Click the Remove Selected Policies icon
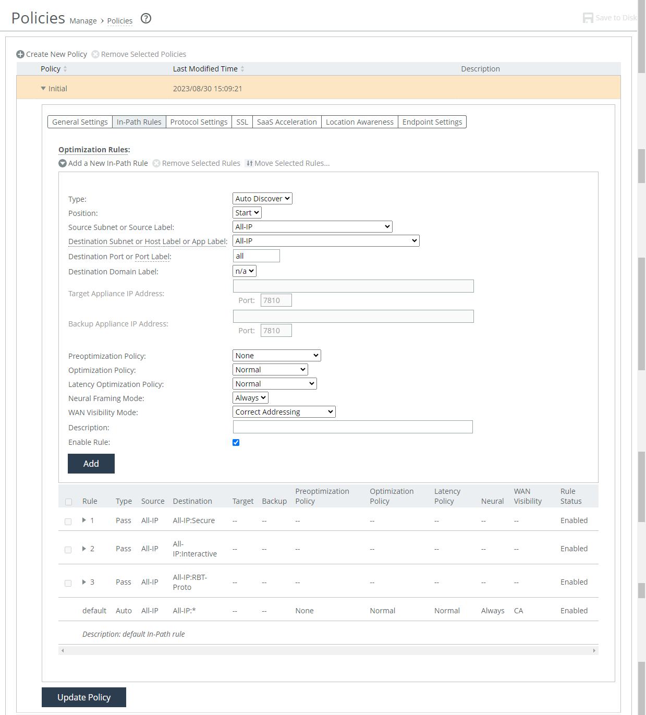Image resolution: width=646 pixels, height=715 pixels. click(x=95, y=54)
